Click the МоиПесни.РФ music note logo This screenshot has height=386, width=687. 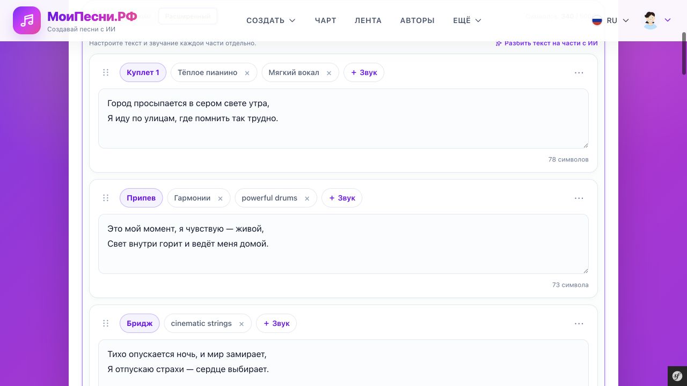coord(27,20)
